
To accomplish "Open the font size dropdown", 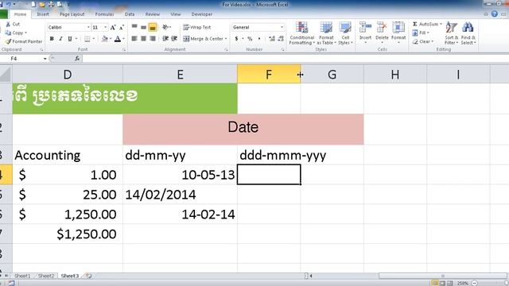I will pyautogui.click(x=105, y=28).
